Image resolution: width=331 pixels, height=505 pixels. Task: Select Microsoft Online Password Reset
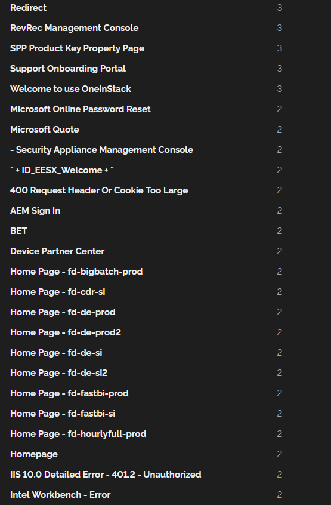(81, 109)
